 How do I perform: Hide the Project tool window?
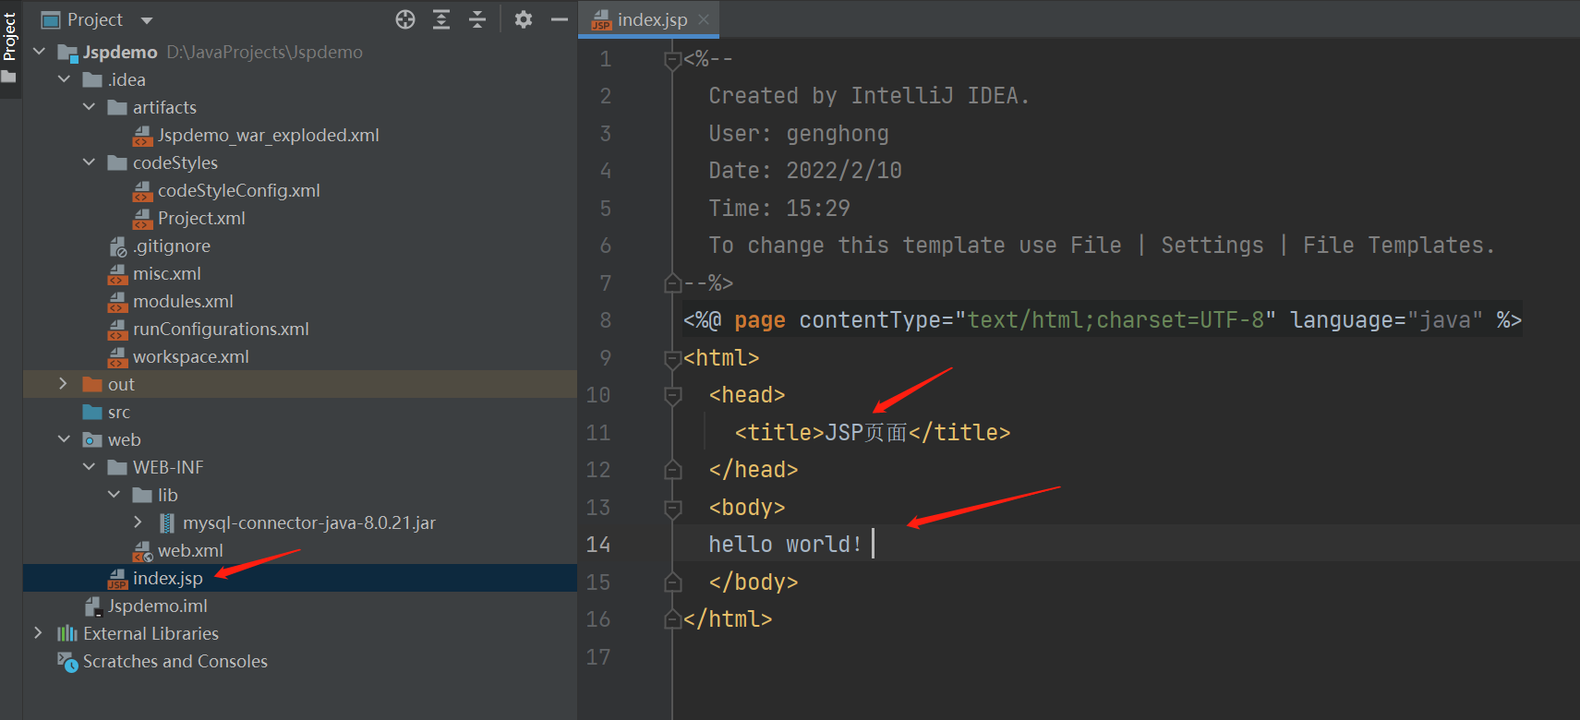(x=560, y=19)
